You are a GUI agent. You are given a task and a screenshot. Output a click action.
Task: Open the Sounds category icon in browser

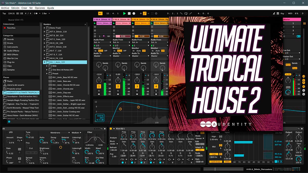click(5, 39)
